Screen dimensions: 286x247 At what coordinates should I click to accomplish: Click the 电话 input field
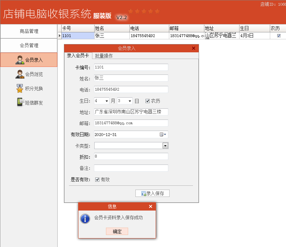(x=131, y=89)
